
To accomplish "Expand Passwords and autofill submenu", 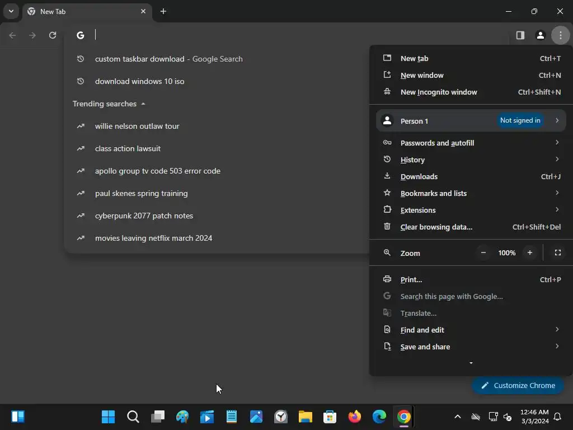I will pos(471,143).
